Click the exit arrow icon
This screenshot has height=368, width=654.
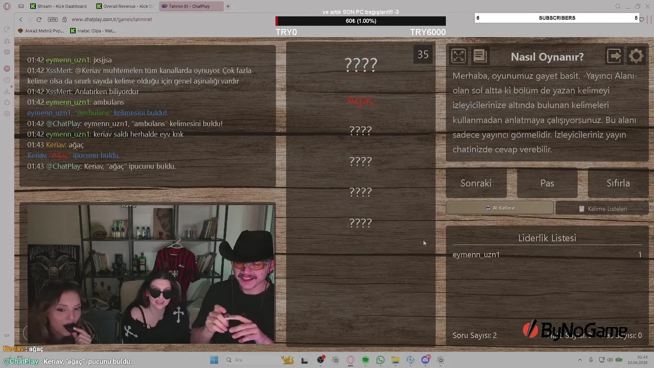(614, 56)
